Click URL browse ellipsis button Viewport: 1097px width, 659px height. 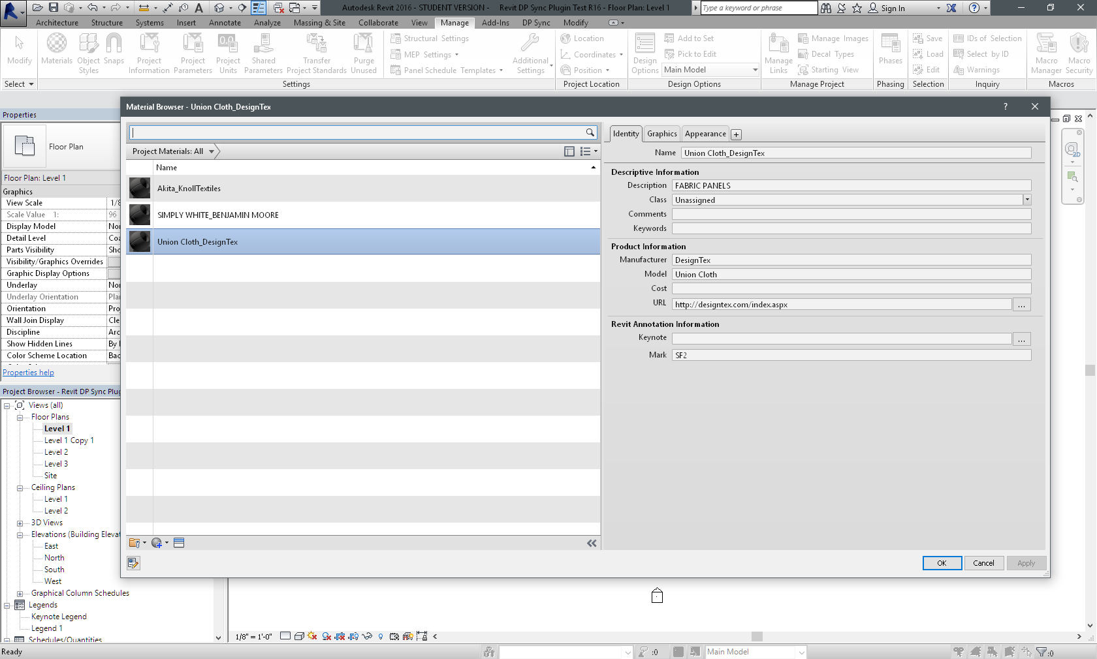(x=1022, y=305)
